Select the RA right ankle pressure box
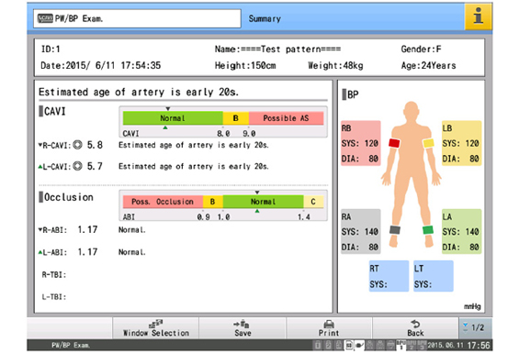The width and height of the screenshot is (519, 353). (x=360, y=231)
